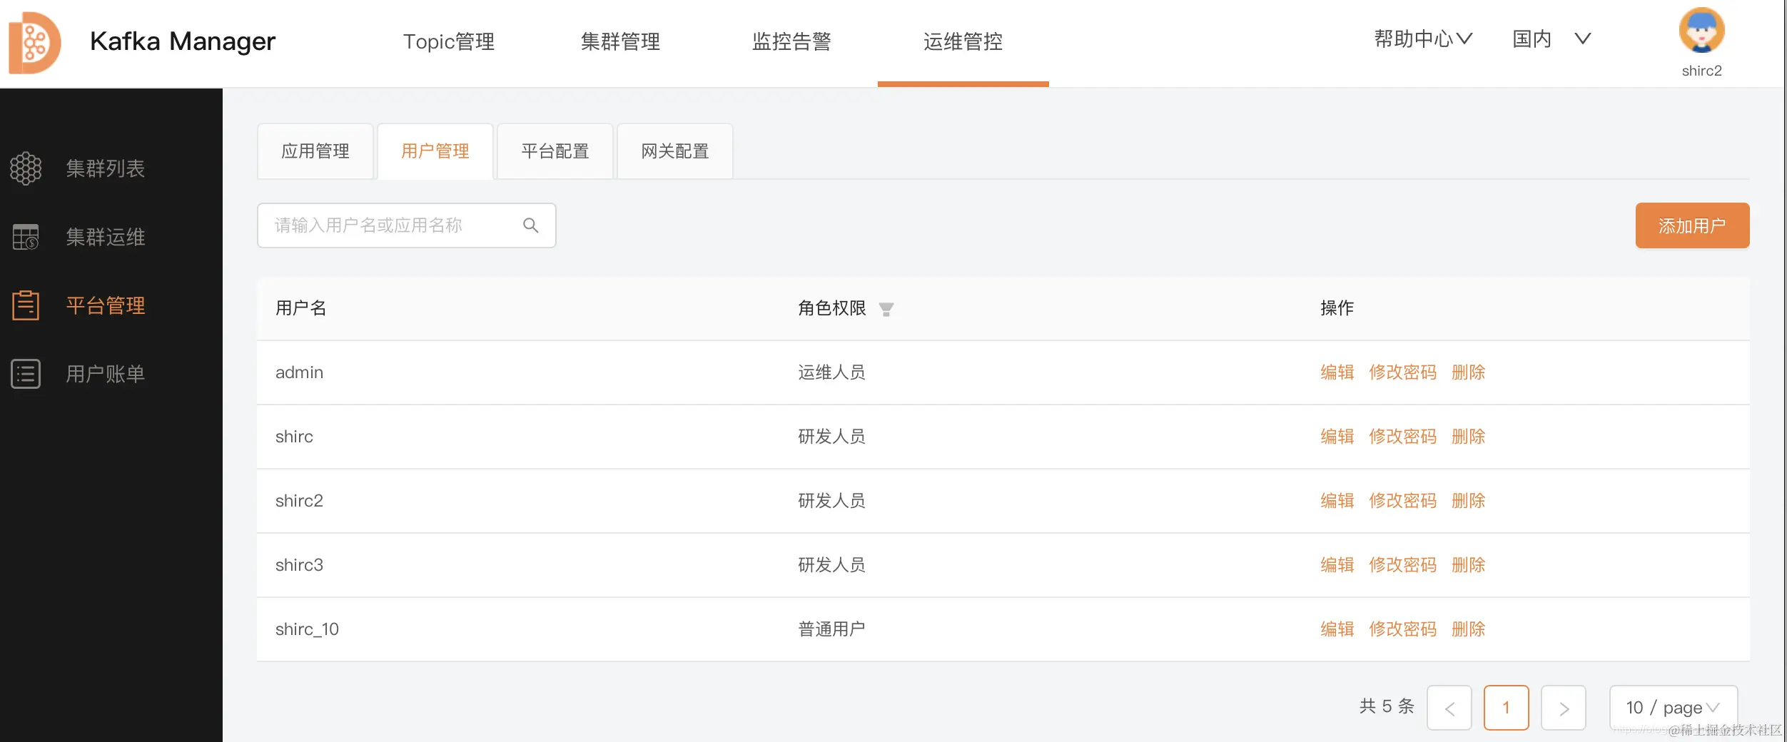Click 修改密码 in the shirc row above shirc2
1787x742 pixels.
[x=1402, y=437]
